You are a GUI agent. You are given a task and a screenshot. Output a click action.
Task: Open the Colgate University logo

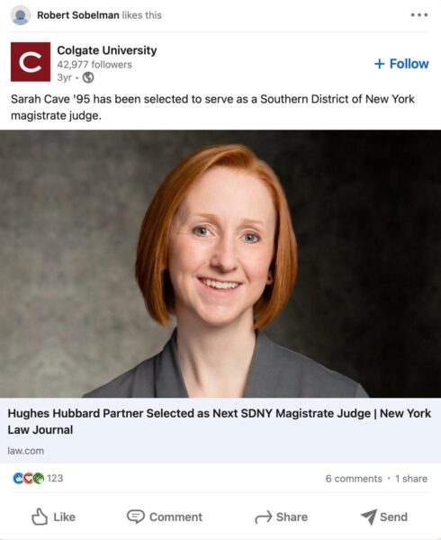tap(31, 61)
